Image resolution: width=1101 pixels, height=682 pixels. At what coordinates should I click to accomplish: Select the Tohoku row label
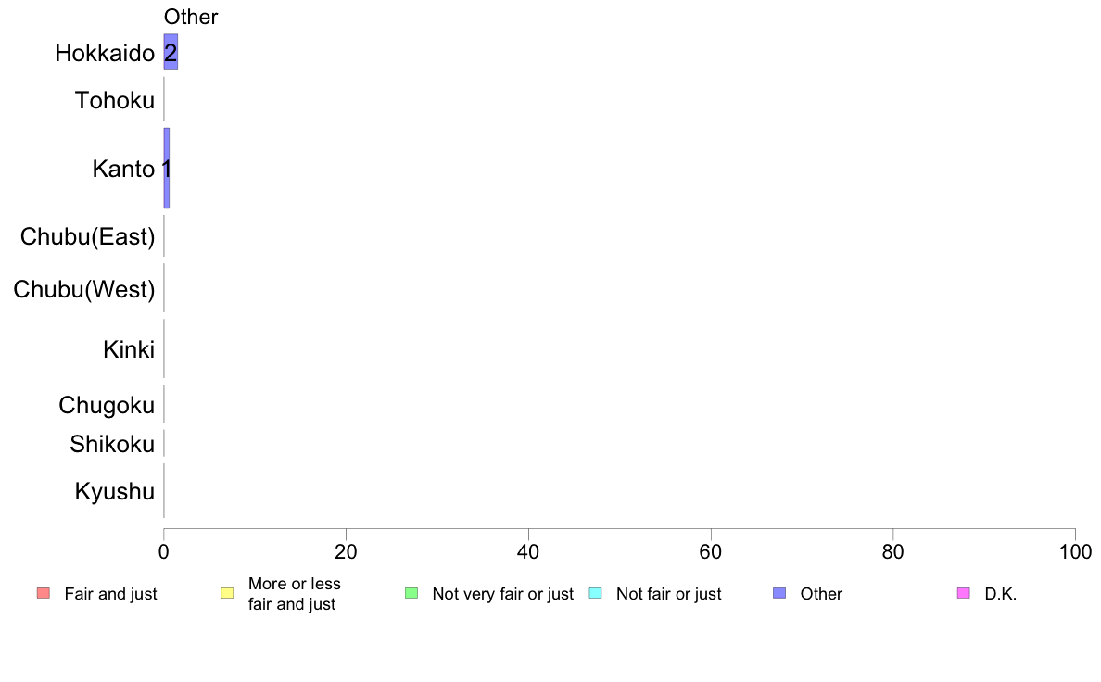click(x=114, y=100)
